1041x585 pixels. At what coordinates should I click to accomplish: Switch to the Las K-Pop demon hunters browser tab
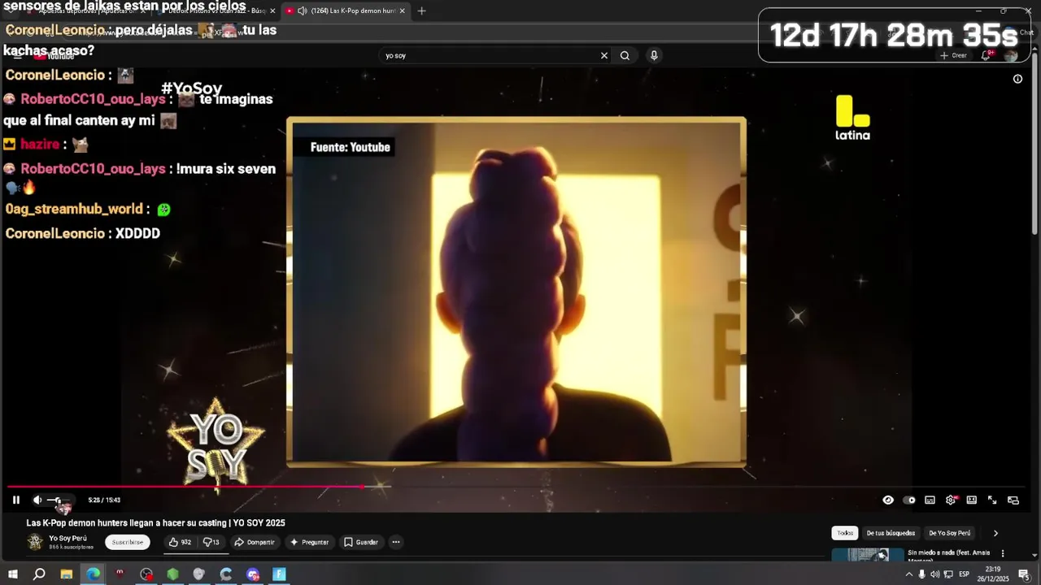click(x=347, y=11)
